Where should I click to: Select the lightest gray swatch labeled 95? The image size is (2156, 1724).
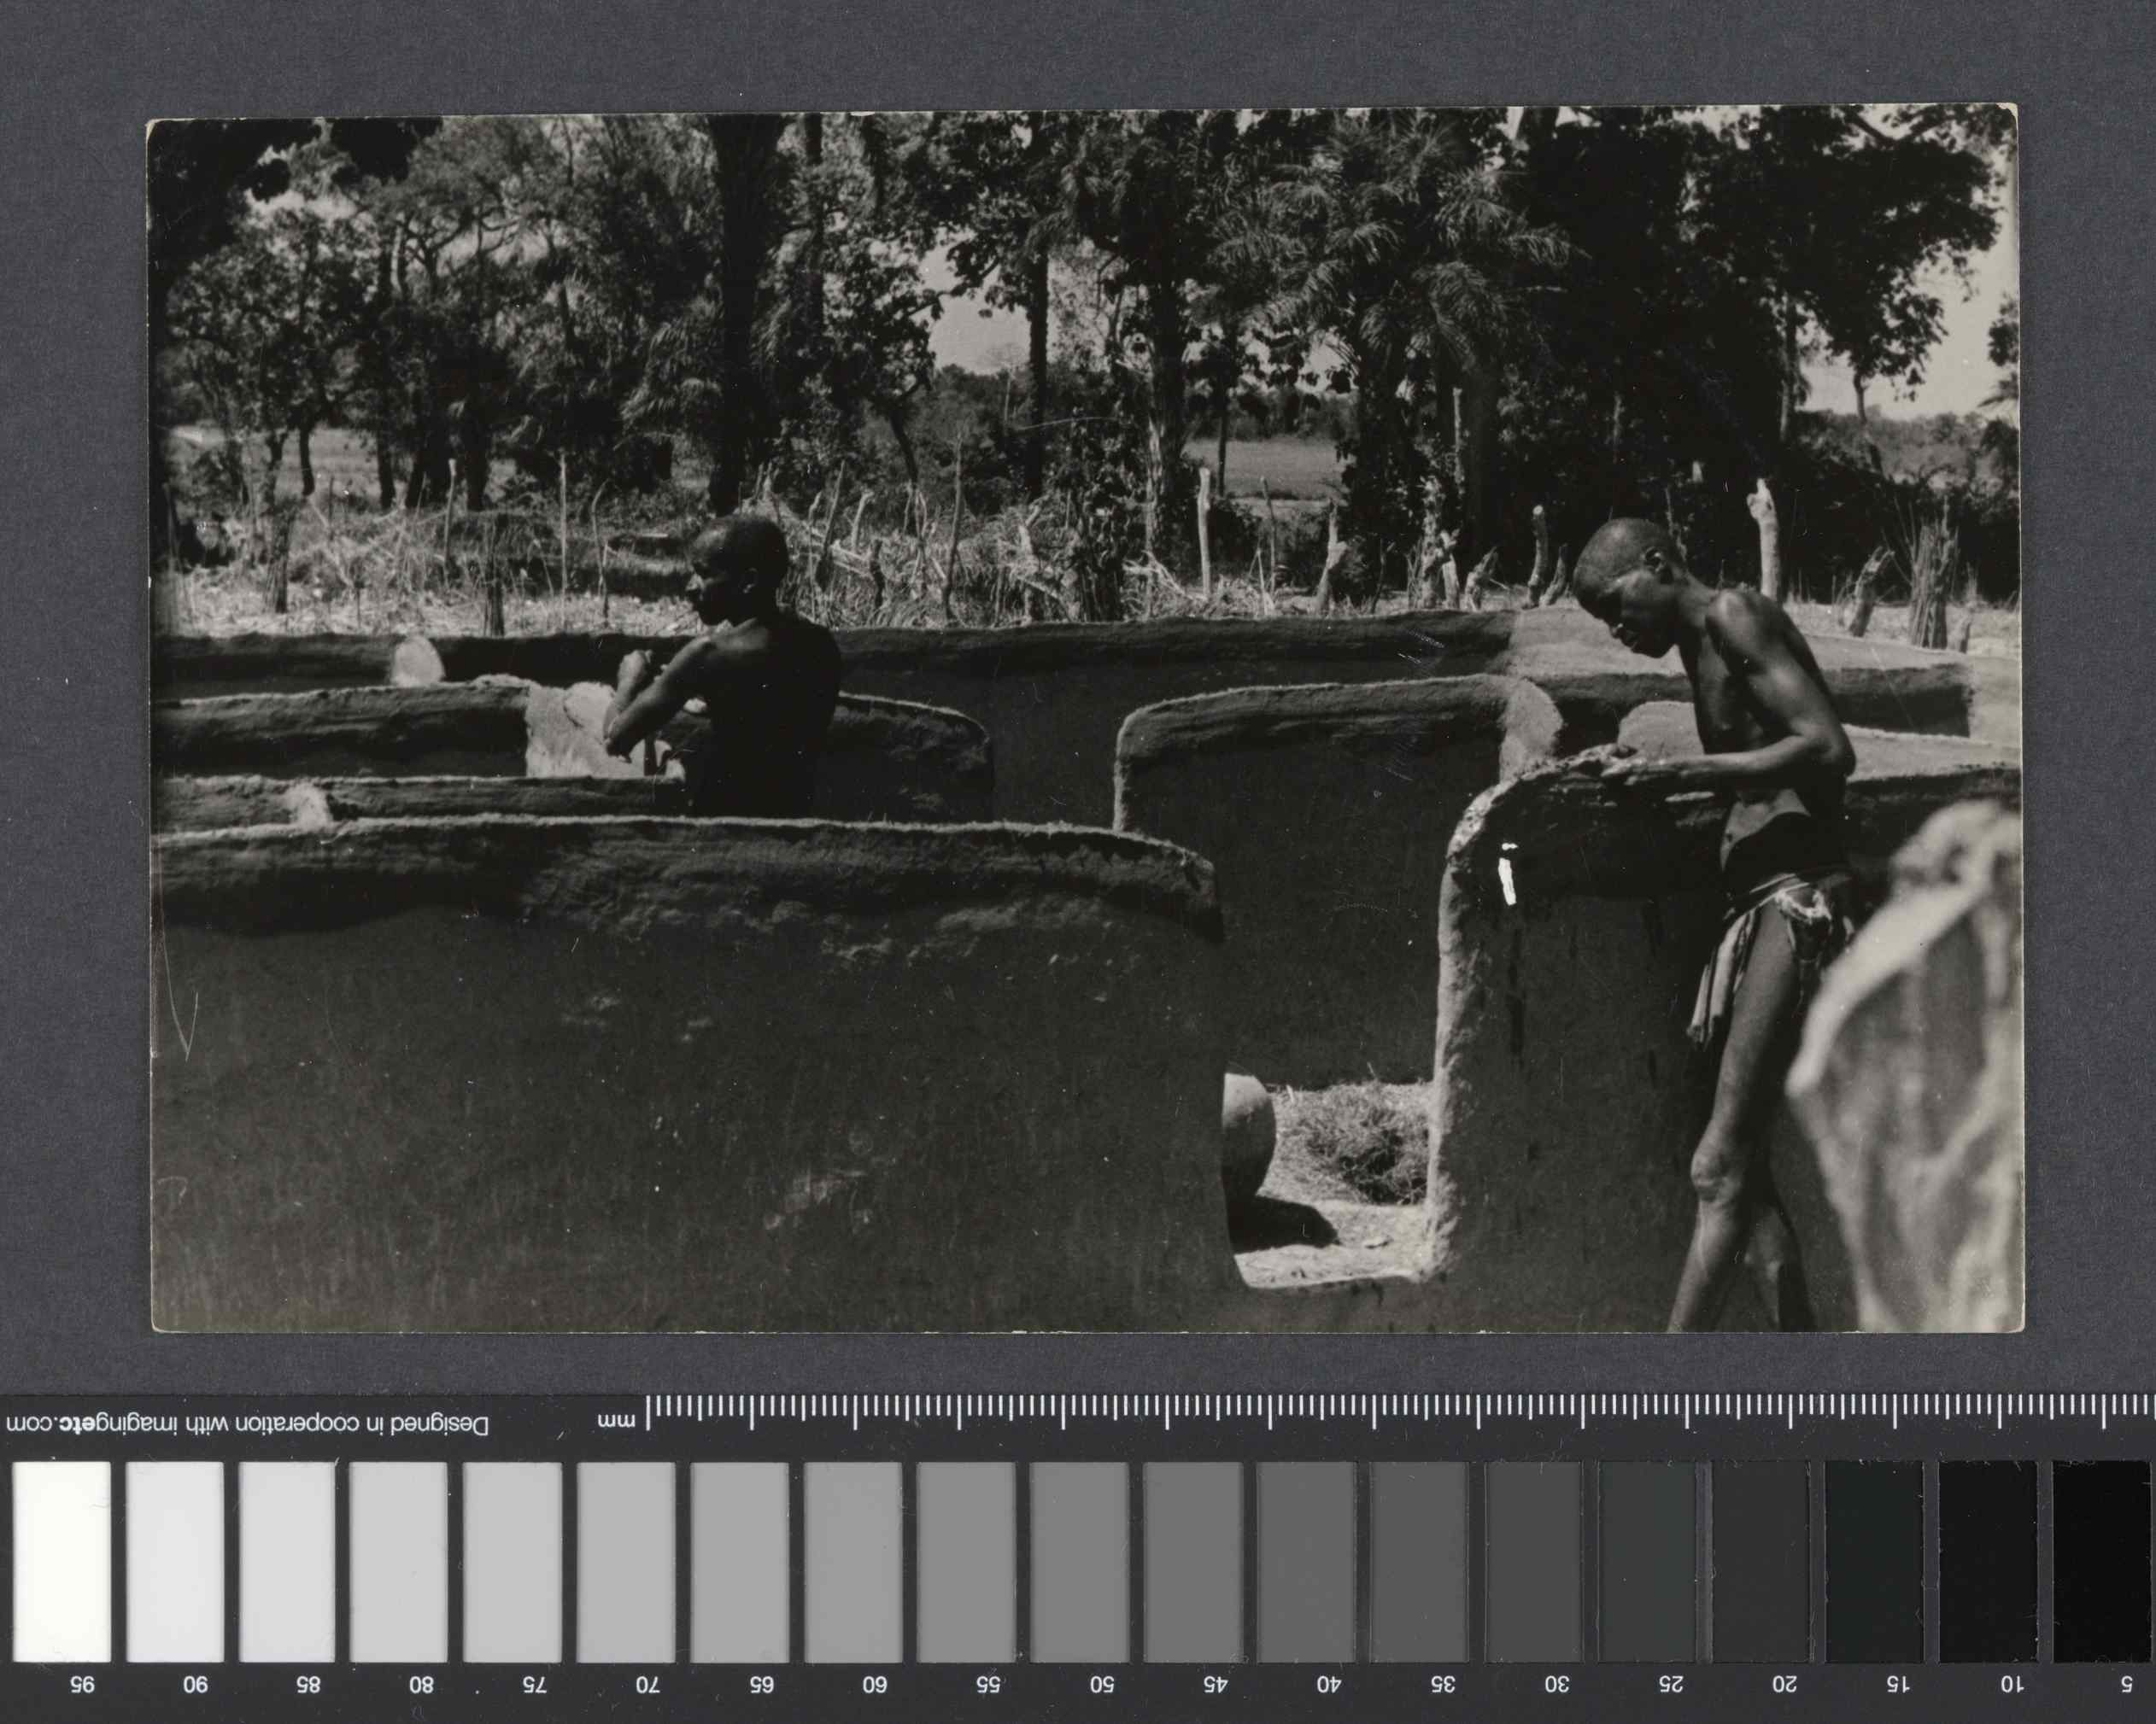(61, 1561)
